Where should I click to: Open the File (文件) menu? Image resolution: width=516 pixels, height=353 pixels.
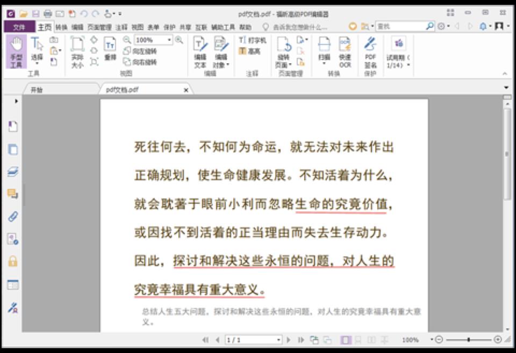click(x=19, y=27)
